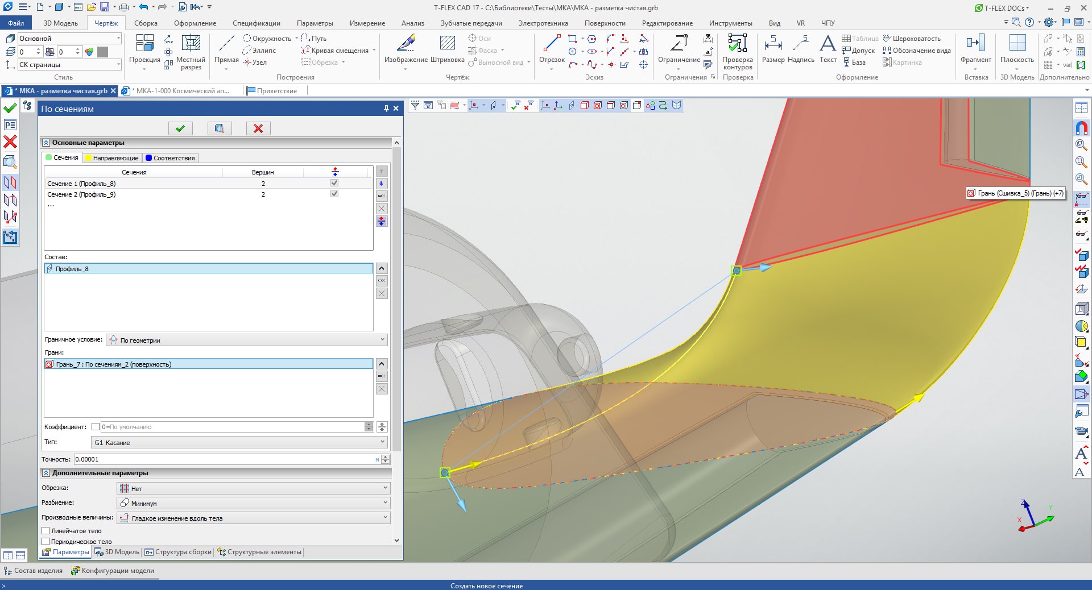The width and height of the screenshot is (1092, 590).
Task: Increase the Точность spinner value
Action: (386, 456)
